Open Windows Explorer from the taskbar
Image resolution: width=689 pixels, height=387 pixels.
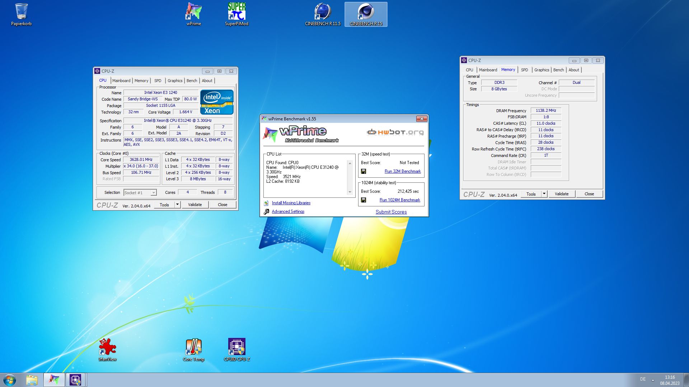32,380
